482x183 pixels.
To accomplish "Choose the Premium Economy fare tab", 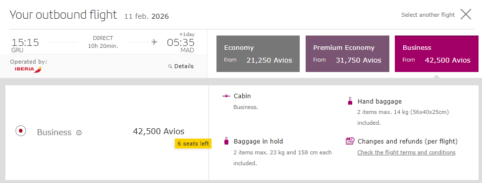I will (x=347, y=54).
